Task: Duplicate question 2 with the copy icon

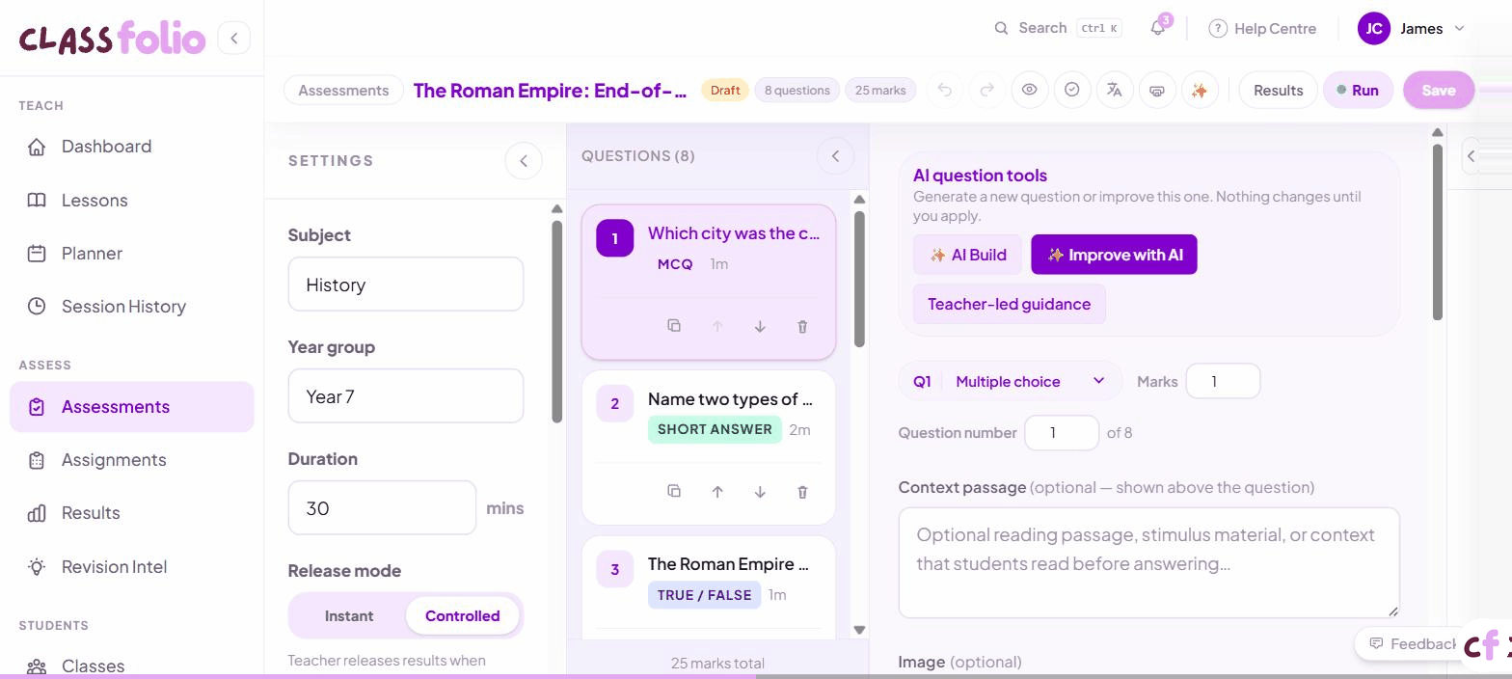Action: (674, 492)
